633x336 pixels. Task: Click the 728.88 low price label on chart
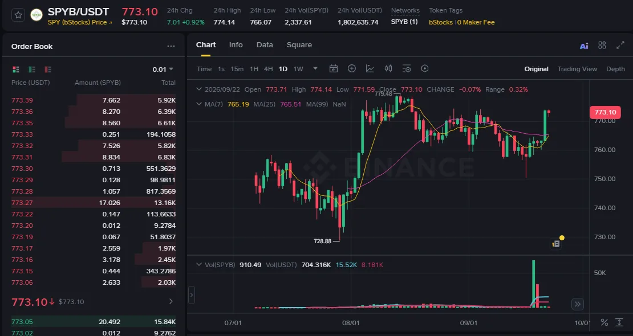tap(322, 241)
